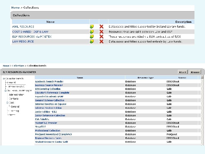Click the Resource Type column header
Viewport: 205px width, 154px height.
145,78
